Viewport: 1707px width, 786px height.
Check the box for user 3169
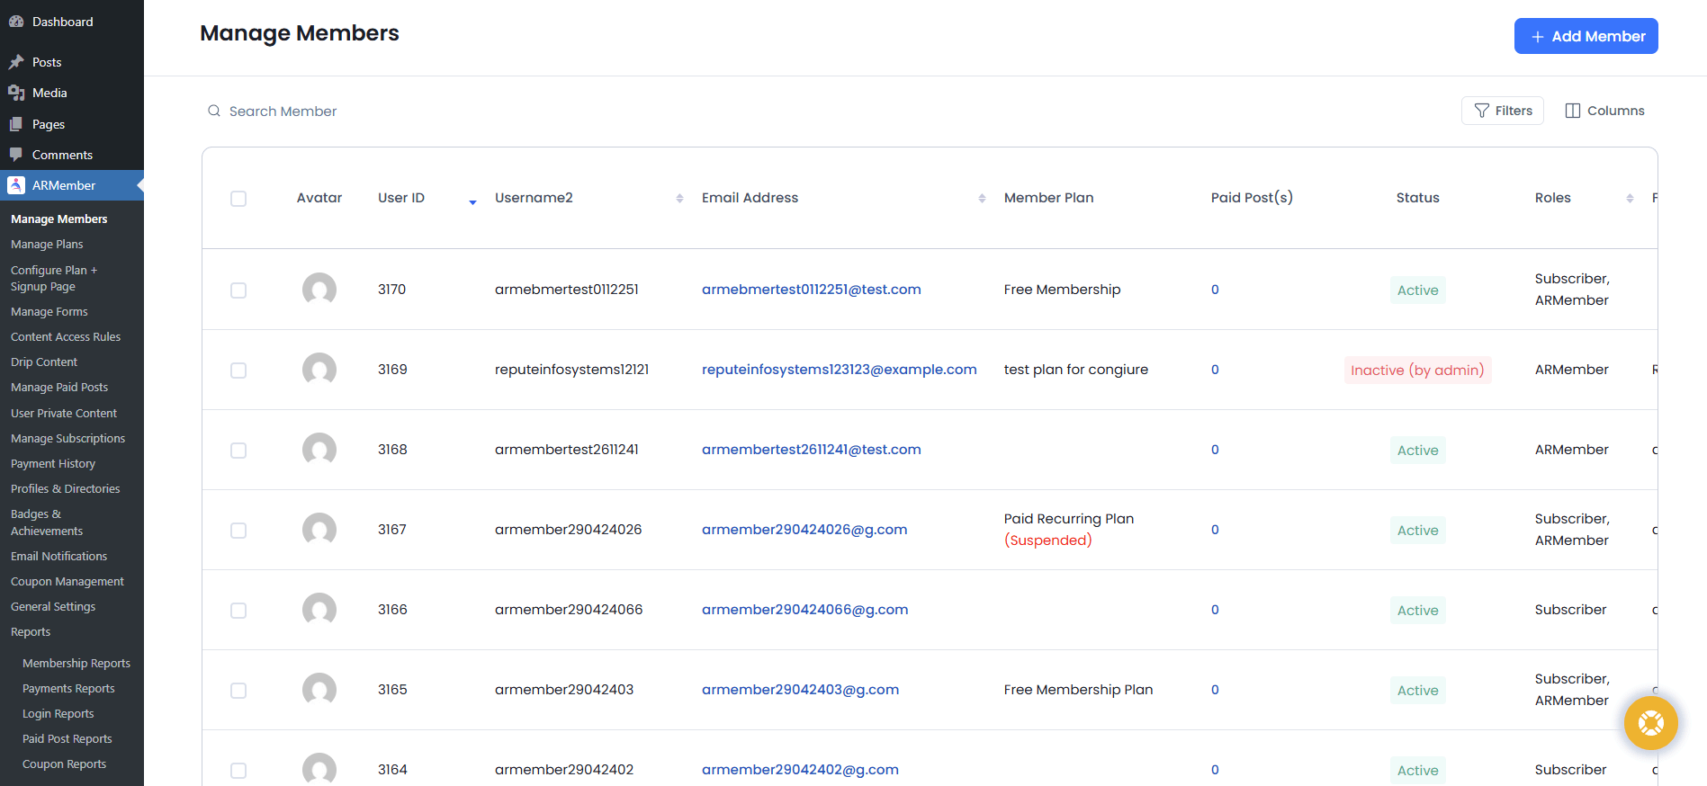tap(238, 371)
